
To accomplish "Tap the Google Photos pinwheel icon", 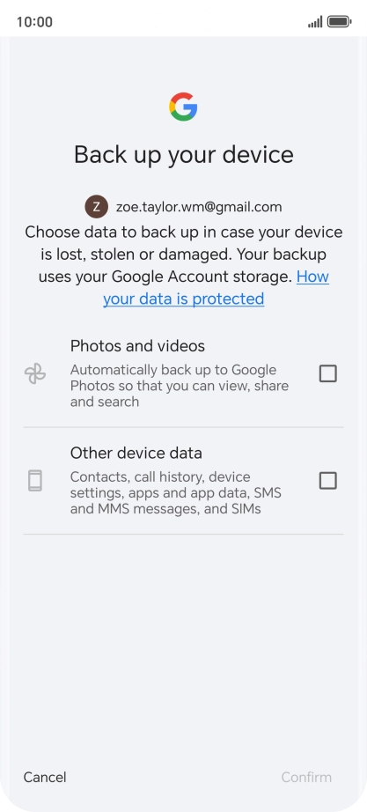I will click(x=35, y=373).
